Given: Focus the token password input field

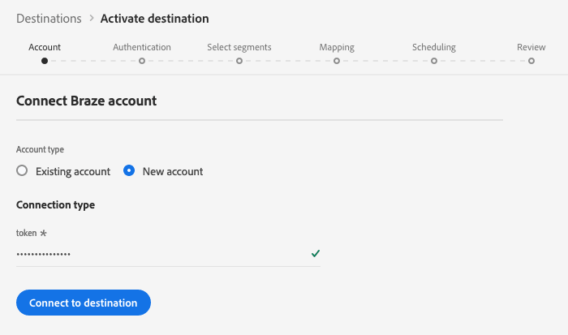Looking at the screenshot, I should (158, 254).
